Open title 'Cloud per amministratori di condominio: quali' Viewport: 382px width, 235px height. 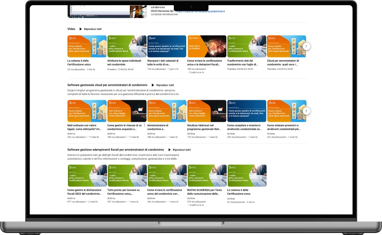pyautogui.click(x=283, y=63)
